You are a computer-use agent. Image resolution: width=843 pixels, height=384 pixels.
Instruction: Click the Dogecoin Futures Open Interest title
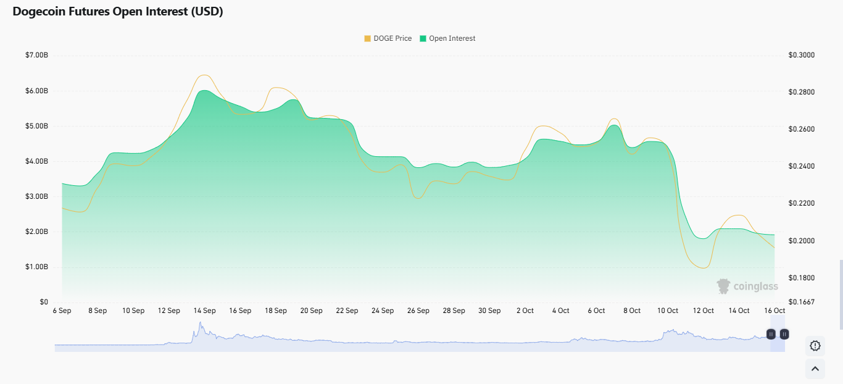(x=118, y=12)
